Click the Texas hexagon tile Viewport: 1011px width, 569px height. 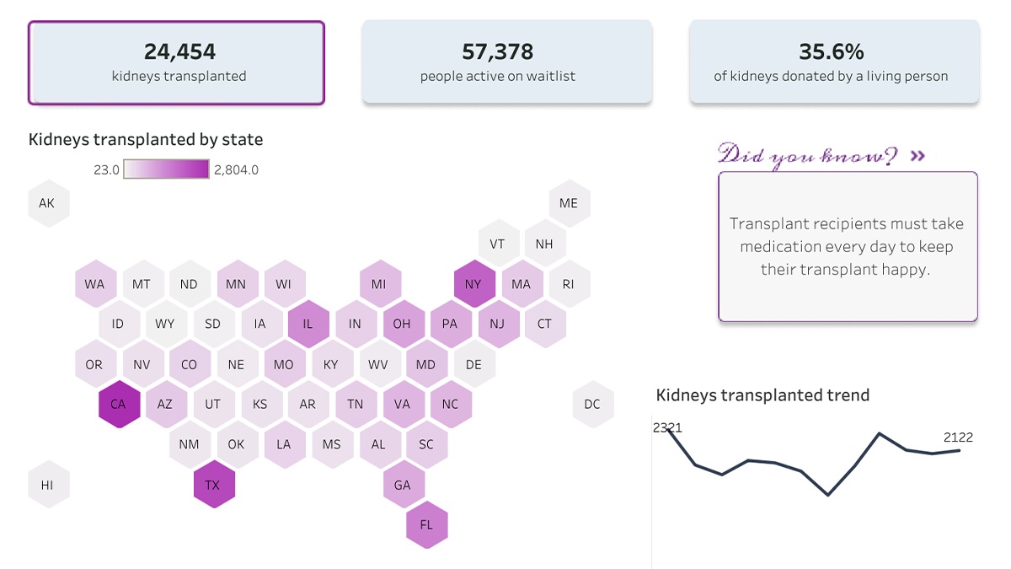pyautogui.click(x=213, y=485)
